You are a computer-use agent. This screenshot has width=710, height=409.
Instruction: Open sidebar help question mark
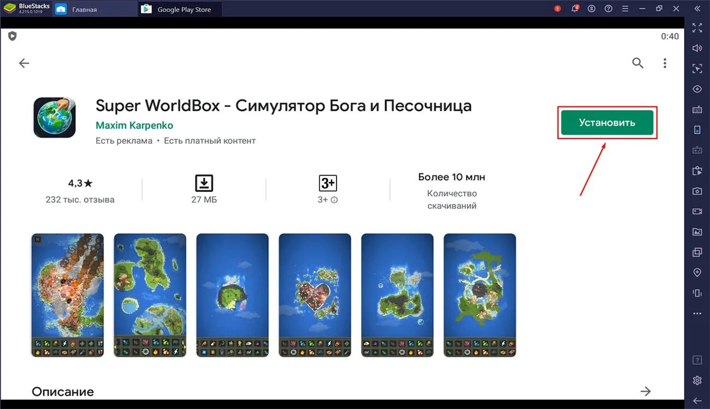coord(697,360)
